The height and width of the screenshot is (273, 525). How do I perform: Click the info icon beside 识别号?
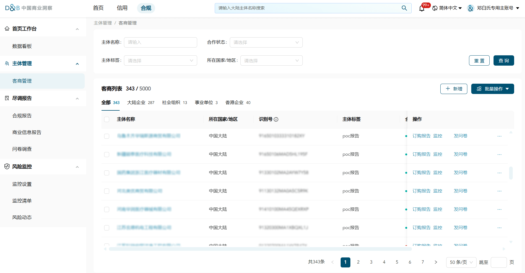click(276, 120)
